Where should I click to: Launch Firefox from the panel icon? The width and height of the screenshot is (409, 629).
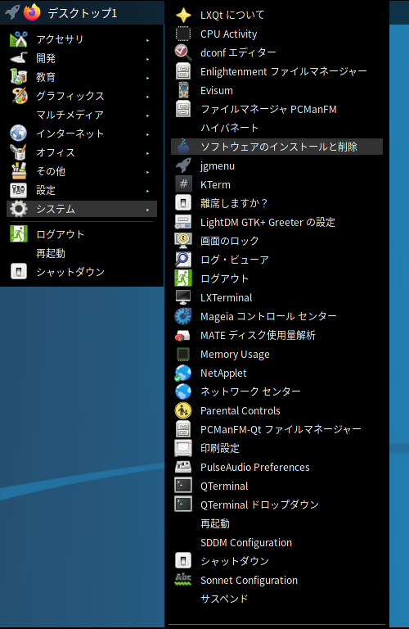click(x=32, y=12)
